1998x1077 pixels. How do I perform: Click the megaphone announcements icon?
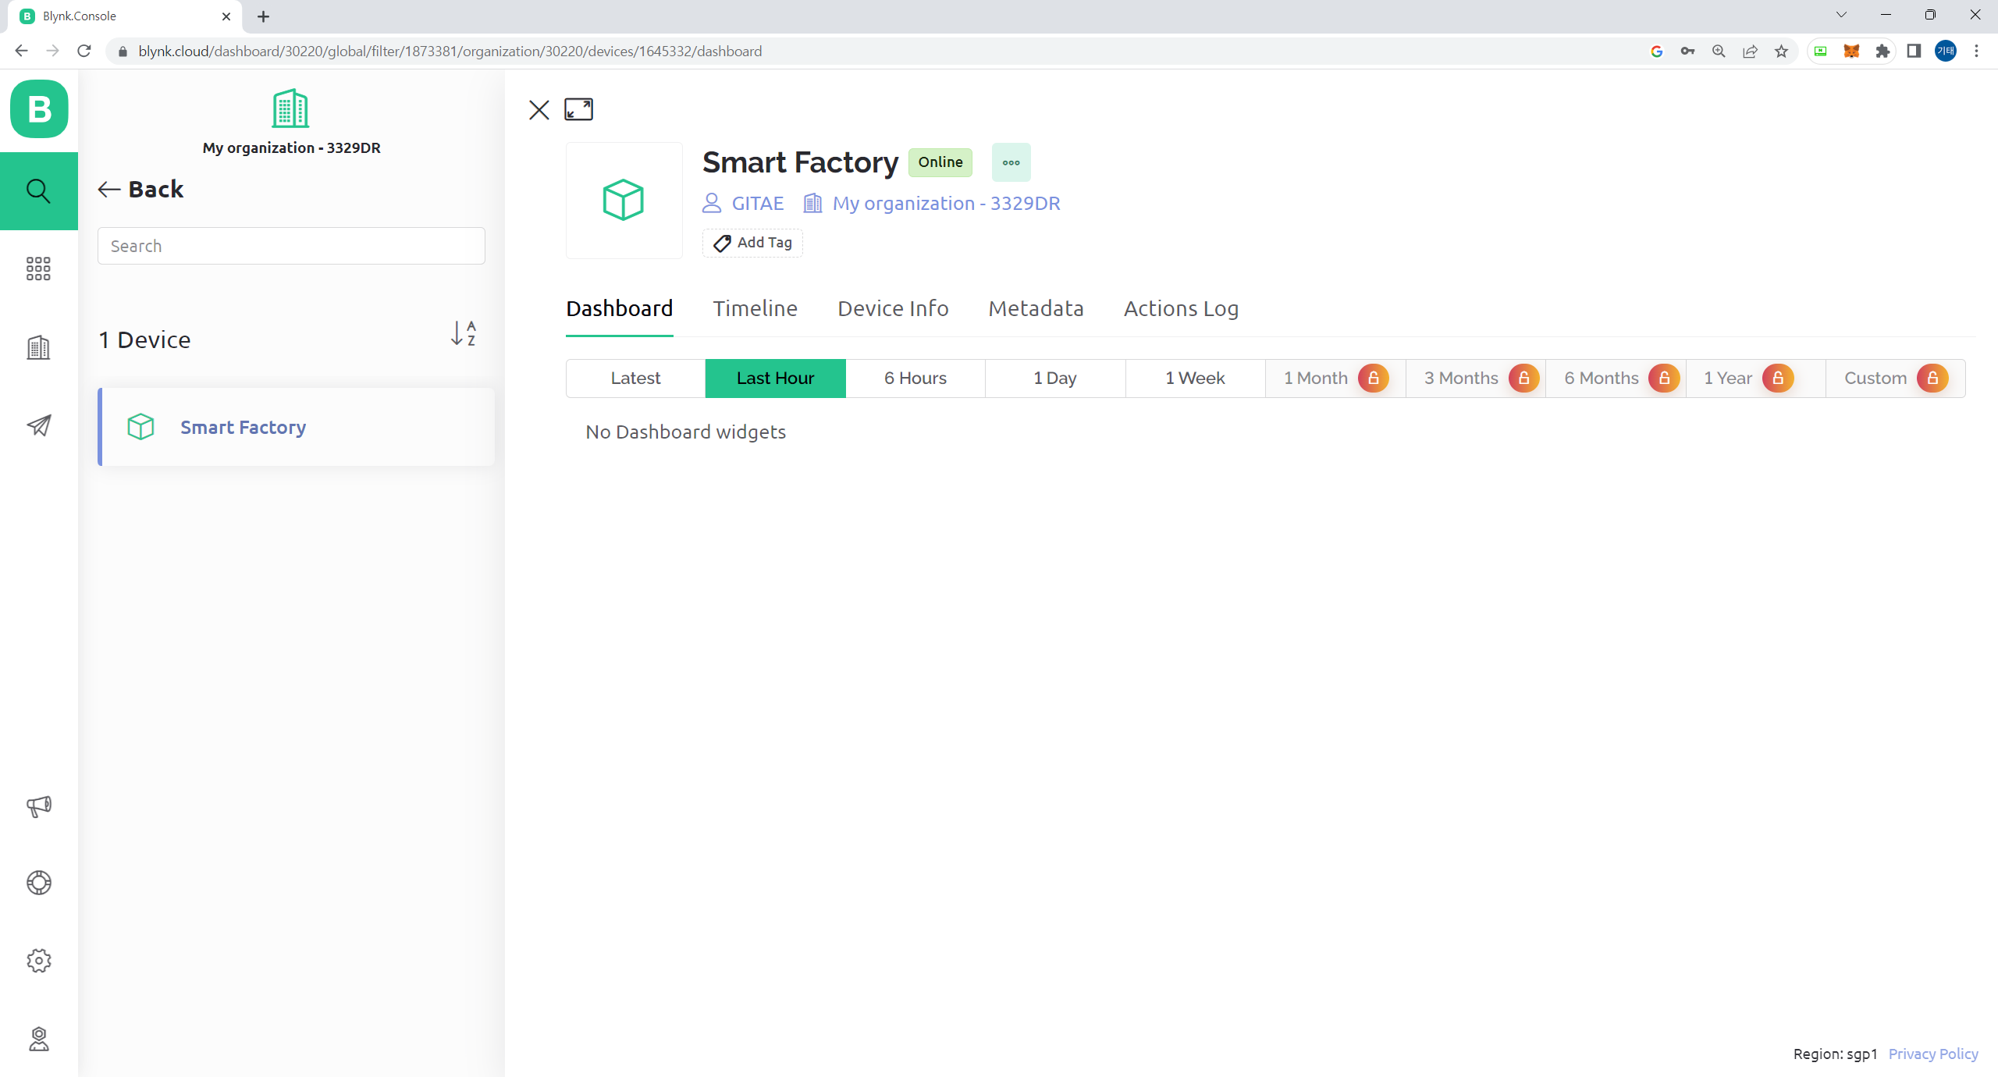click(x=38, y=805)
